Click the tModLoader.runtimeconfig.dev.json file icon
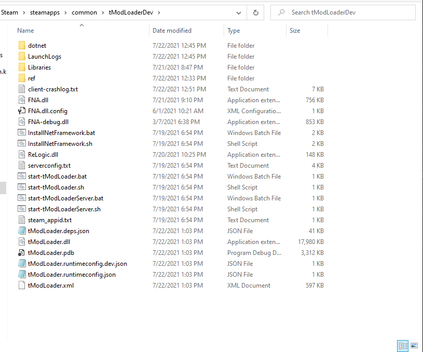Image resolution: width=423 pixels, height=352 pixels. [x=22, y=263]
